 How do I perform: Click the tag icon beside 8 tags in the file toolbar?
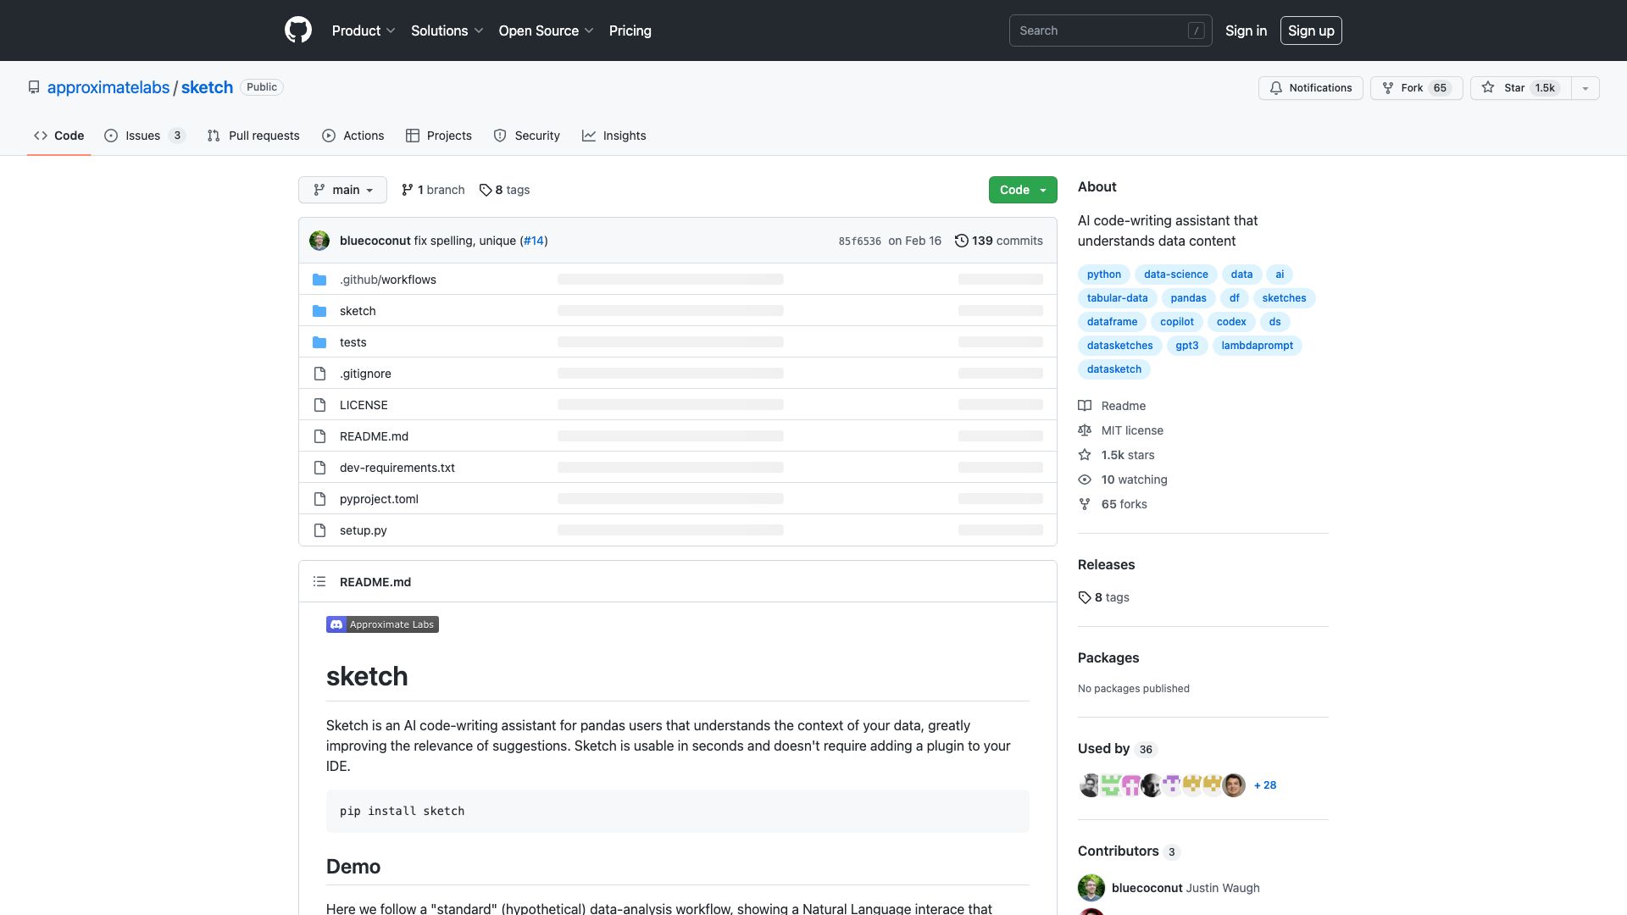486,190
